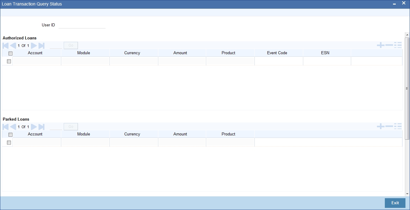Click Go button in Parked Loans
Viewport: 410px width, 210px height.
71,127
